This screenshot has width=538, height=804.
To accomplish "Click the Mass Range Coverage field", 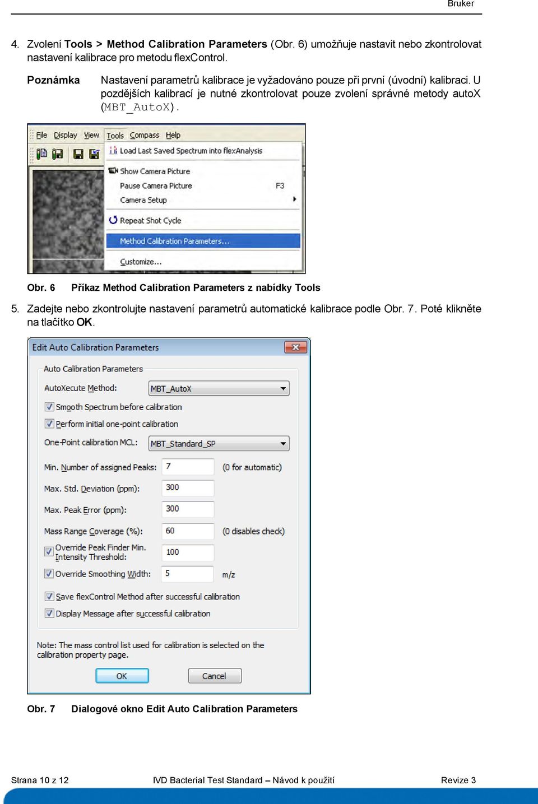I will (x=188, y=531).
